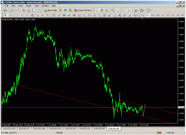Zoom in on the chart
186x135 pixels.
coord(113,10)
